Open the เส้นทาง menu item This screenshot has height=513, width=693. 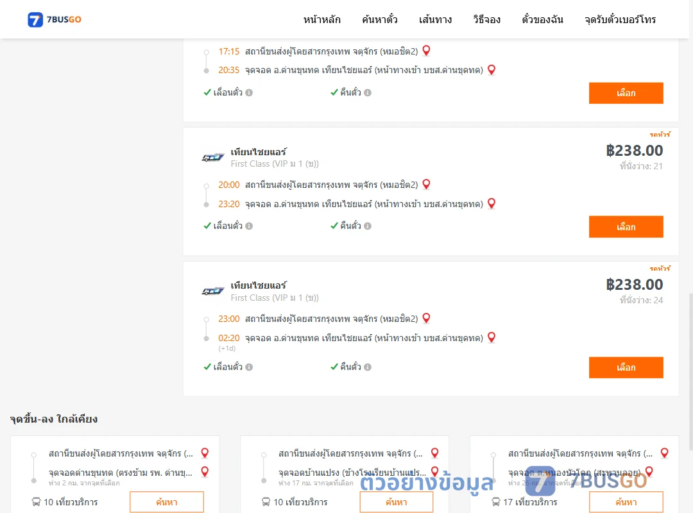(x=435, y=19)
